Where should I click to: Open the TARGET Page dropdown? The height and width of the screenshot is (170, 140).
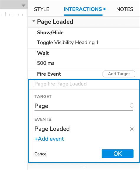pos(84,106)
